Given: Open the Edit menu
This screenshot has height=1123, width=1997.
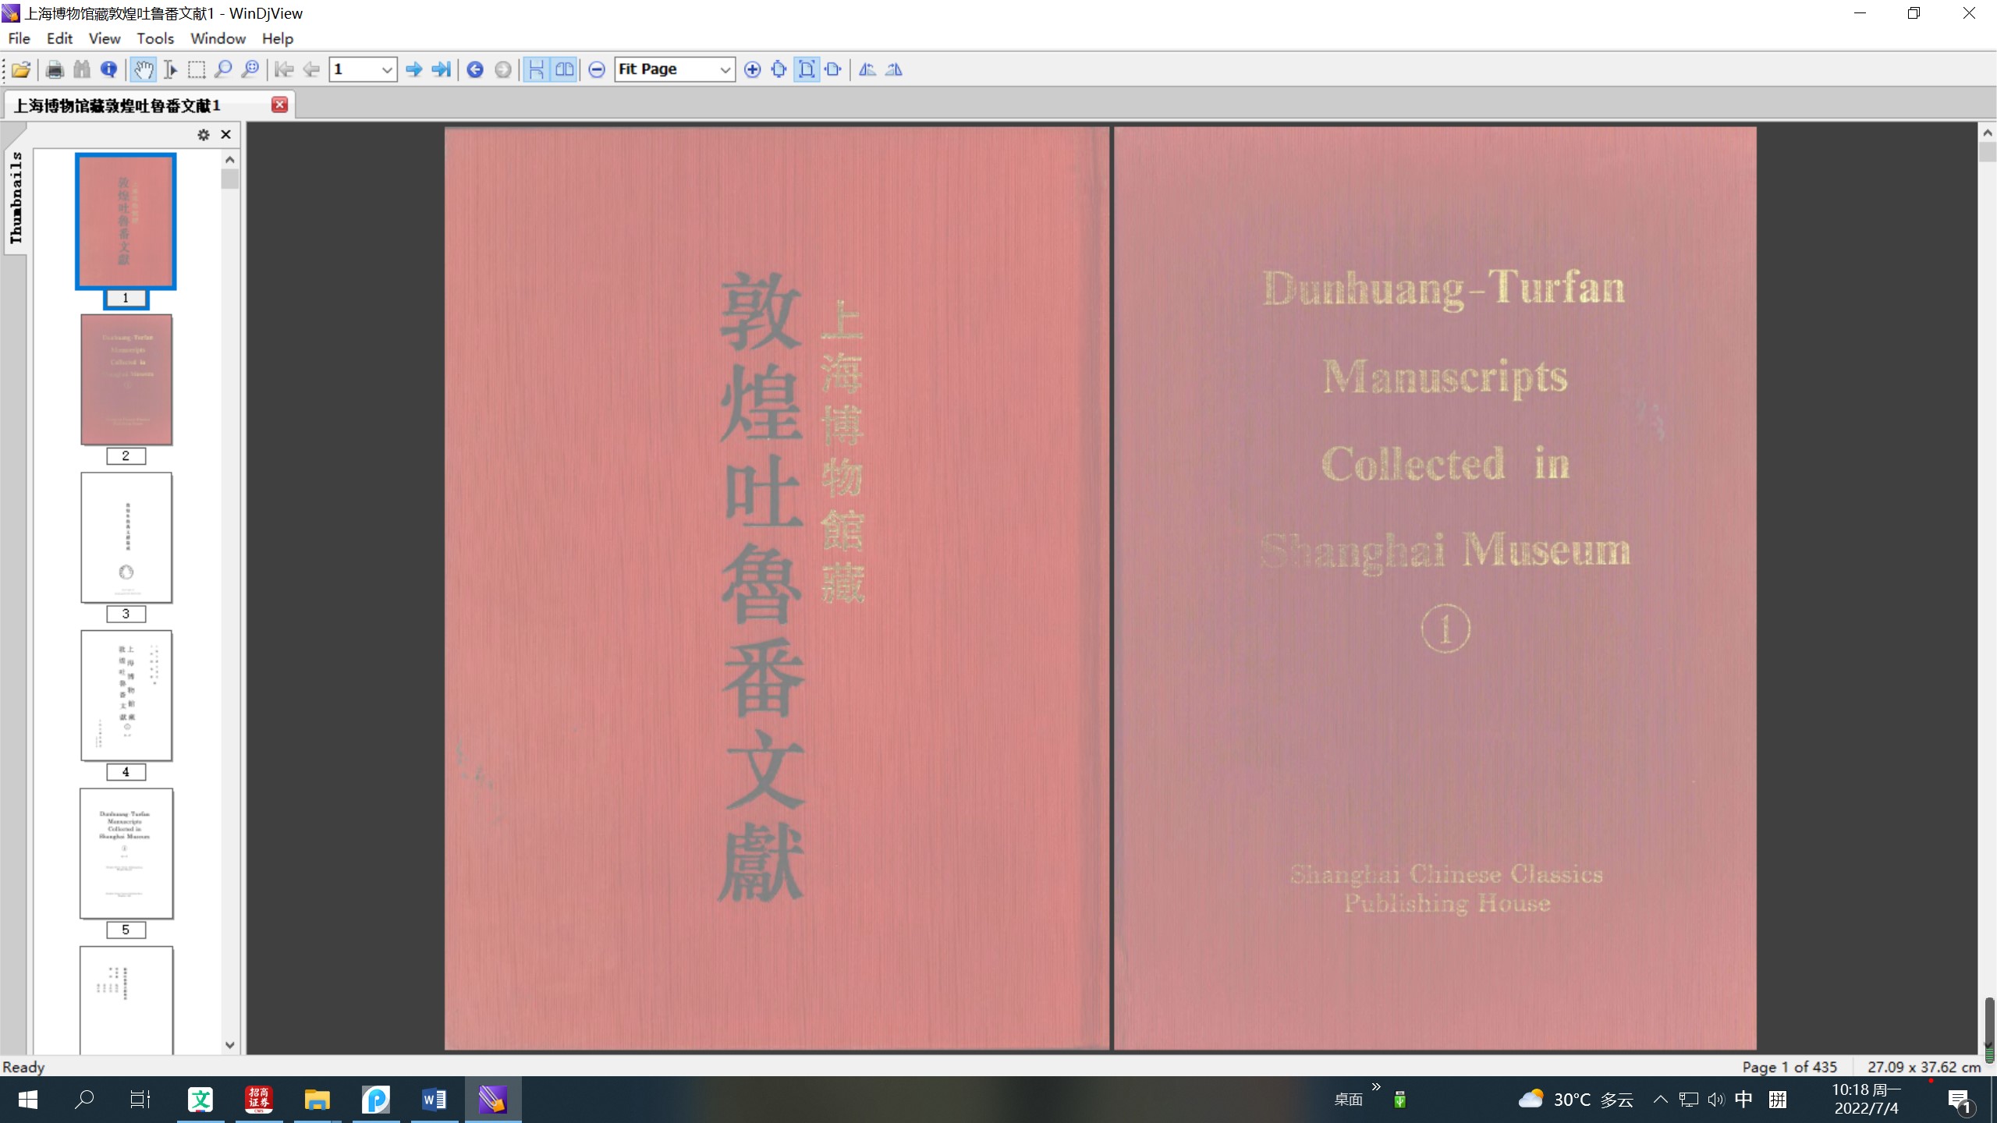Looking at the screenshot, I should 59,38.
